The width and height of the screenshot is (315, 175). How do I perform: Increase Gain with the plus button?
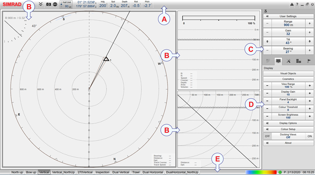(x=310, y=32)
